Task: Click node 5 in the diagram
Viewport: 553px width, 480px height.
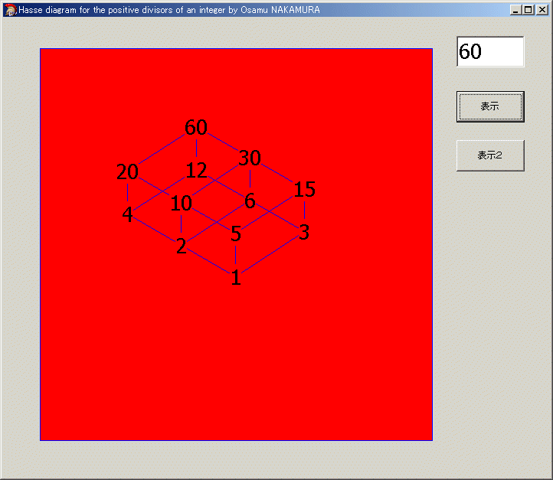Action: coord(236,234)
